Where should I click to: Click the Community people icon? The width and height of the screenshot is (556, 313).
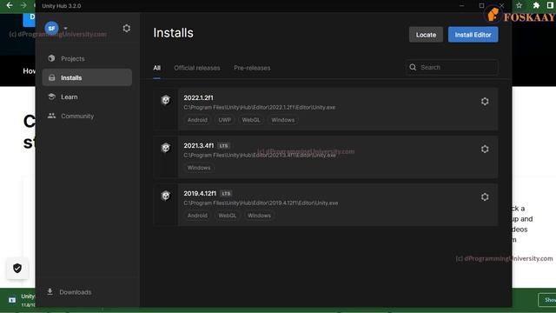52,116
